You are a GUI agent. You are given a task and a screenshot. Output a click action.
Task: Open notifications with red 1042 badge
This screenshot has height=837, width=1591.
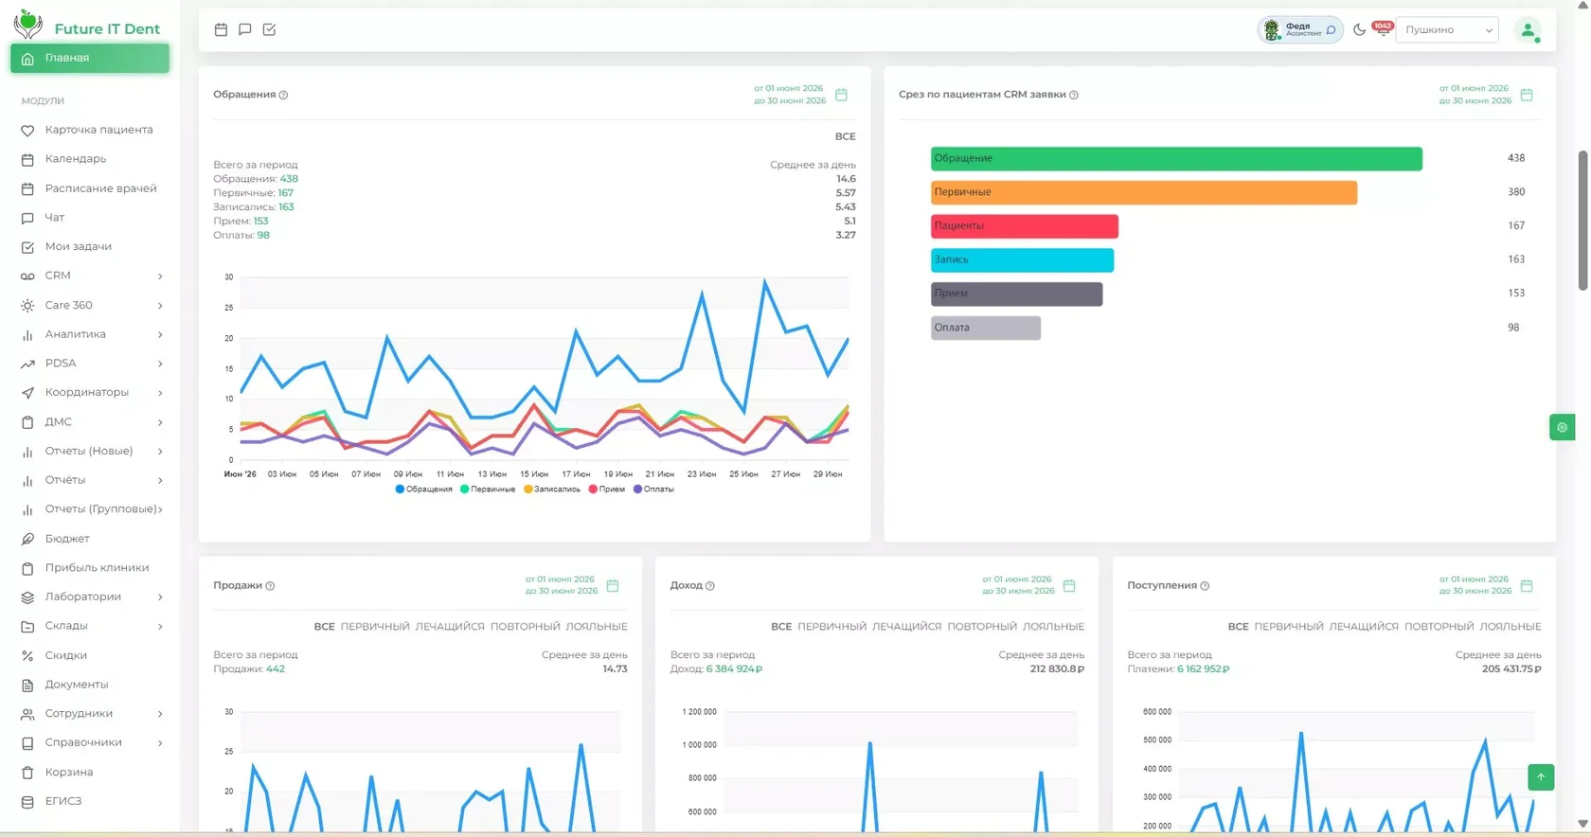pyautogui.click(x=1383, y=28)
